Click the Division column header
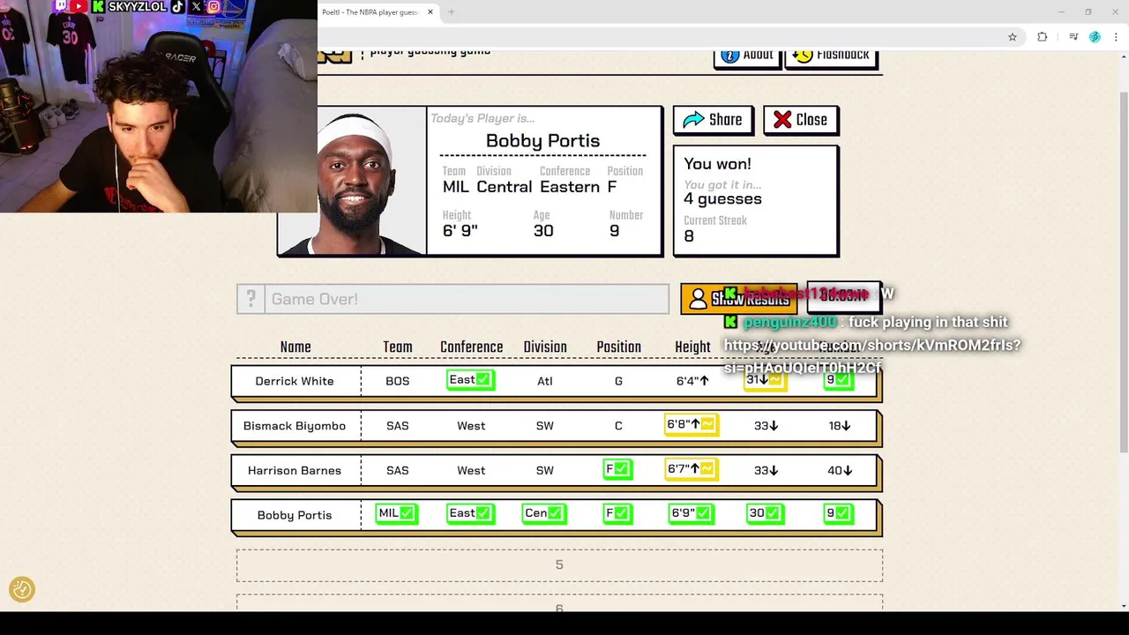Viewport: 1129px width, 635px height. 545,347
